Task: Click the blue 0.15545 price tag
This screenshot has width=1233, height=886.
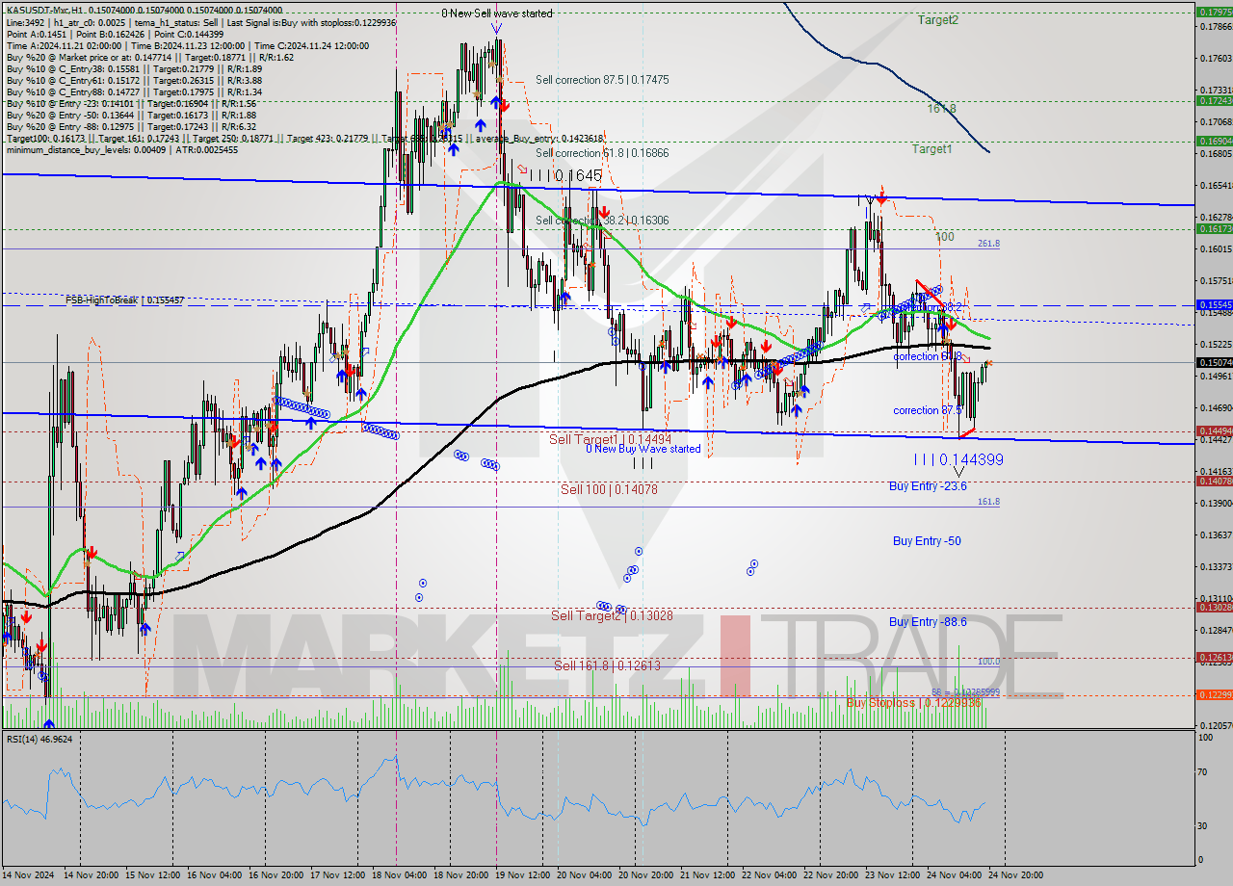Action: tap(1214, 304)
